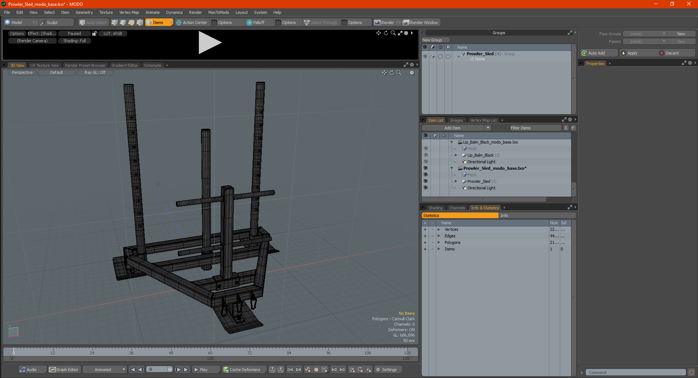This screenshot has height=378, width=698.
Task: Expand the Prowler_Sled (2) item
Action: (x=456, y=181)
